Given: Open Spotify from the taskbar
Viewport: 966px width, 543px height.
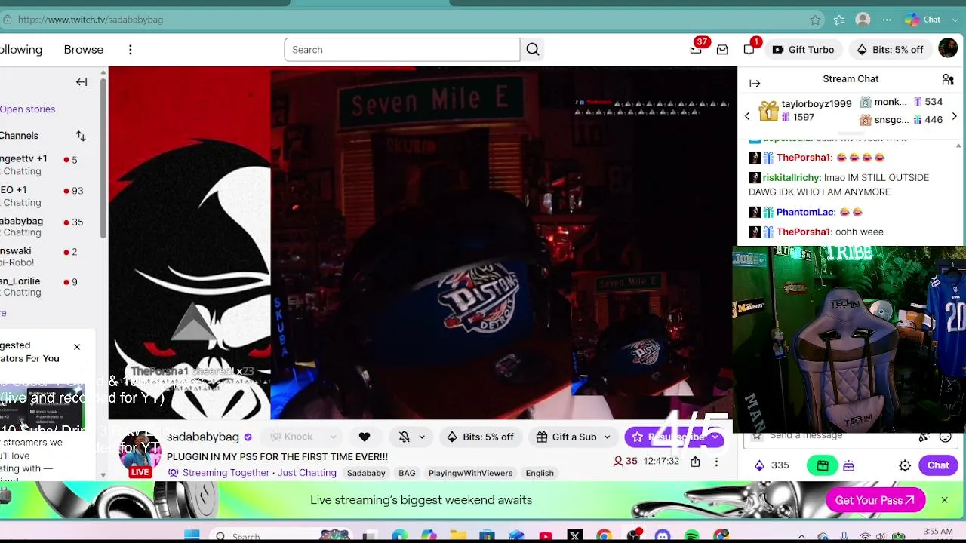Looking at the screenshot, I should [692, 536].
